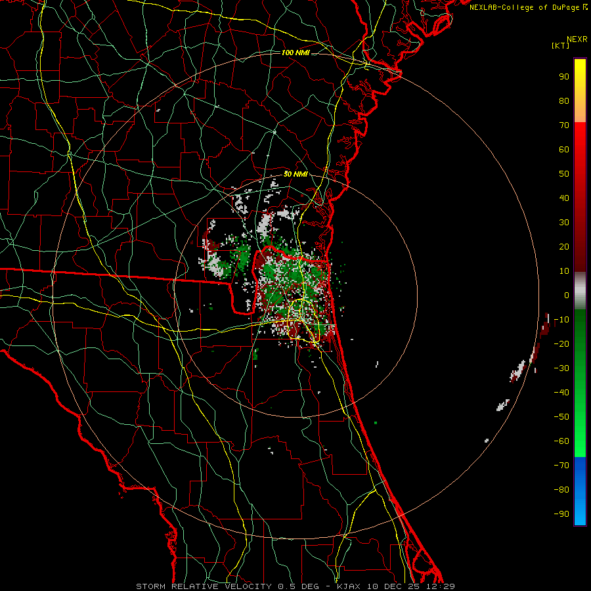Click the blue bottom segment of color bar
591x591 pixels.
[x=580, y=491]
